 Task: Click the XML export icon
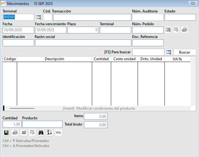click(x=58, y=132)
